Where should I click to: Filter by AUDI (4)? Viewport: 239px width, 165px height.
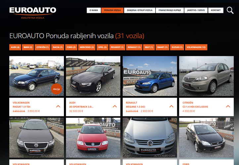point(15,47)
